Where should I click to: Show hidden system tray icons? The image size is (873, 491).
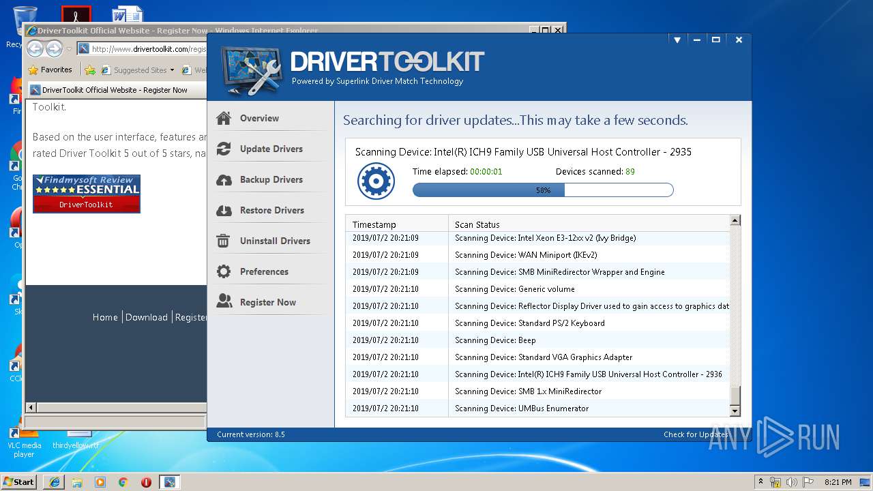760,481
